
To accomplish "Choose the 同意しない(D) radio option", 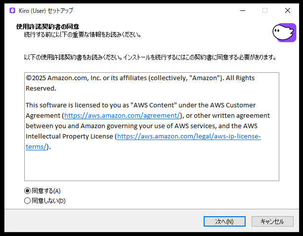I will (27, 201).
